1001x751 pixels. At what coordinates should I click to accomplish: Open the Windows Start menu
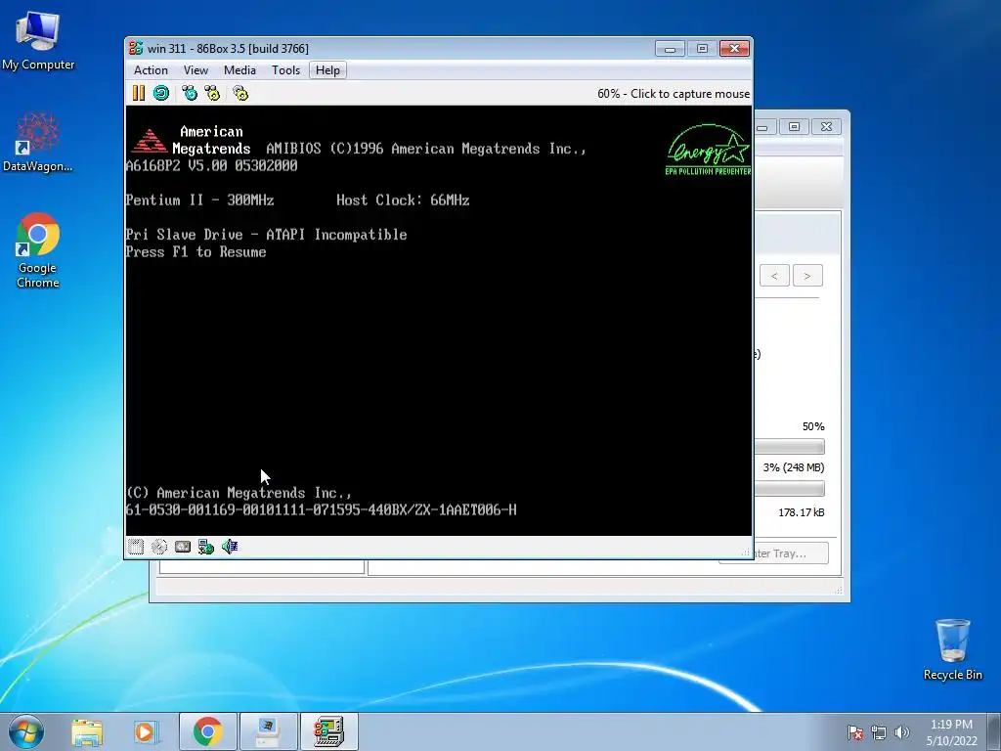click(x=26, y=731)
